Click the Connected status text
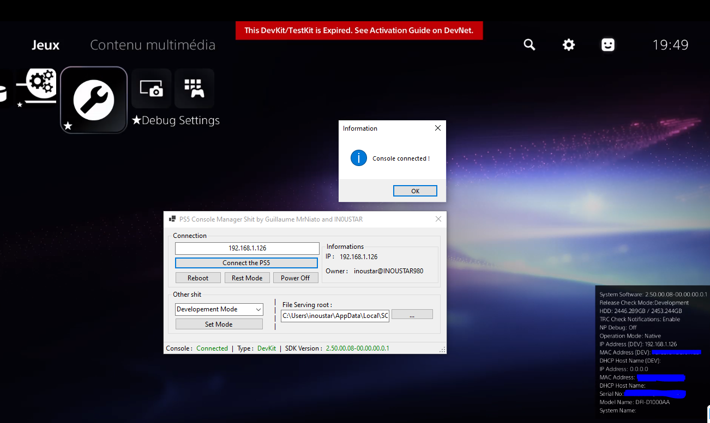Viewport: 710px width, 423px height. (212, 348)
